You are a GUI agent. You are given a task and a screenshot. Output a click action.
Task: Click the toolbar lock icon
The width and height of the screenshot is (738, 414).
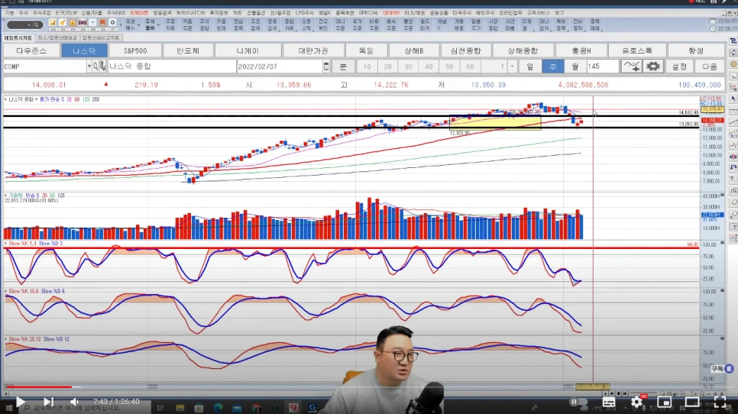click(x=73, y=23)
